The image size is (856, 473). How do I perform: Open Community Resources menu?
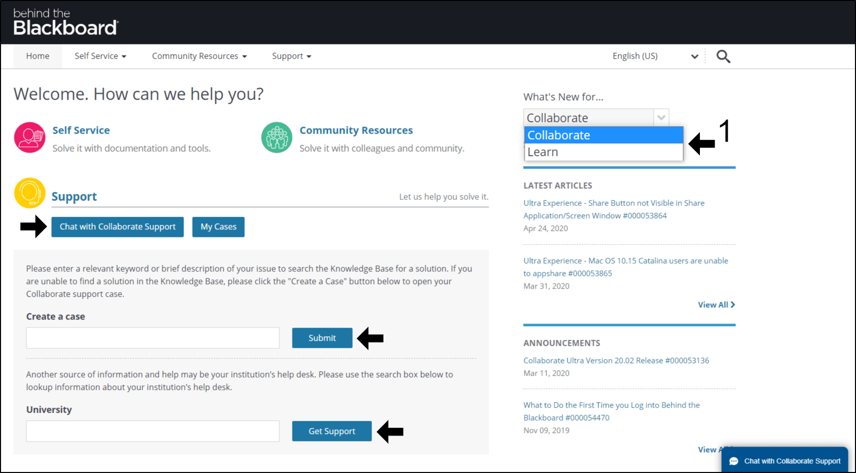(x=199, y=56)
